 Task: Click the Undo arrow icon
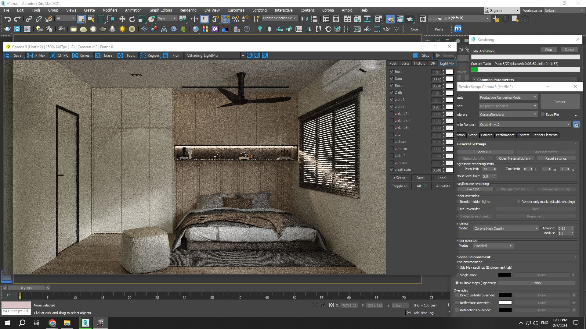(x=8, y=19)
